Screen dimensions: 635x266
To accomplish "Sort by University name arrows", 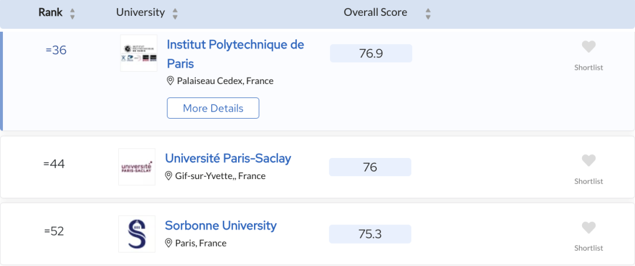I will pyautogui.click(x=175, y=14).
